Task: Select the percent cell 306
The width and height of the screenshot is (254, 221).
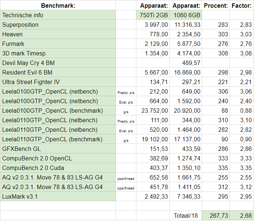Action: coord(216,92)
